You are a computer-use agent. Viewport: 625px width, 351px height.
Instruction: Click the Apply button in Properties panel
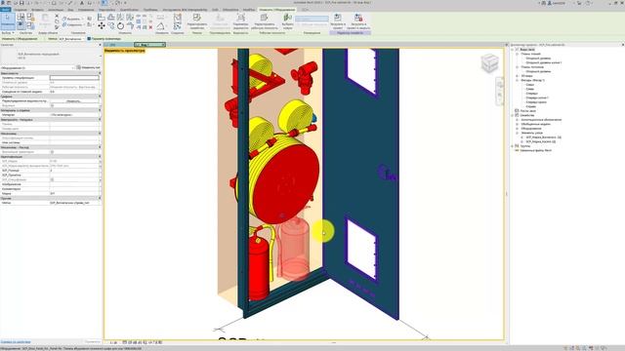[93, 342]
